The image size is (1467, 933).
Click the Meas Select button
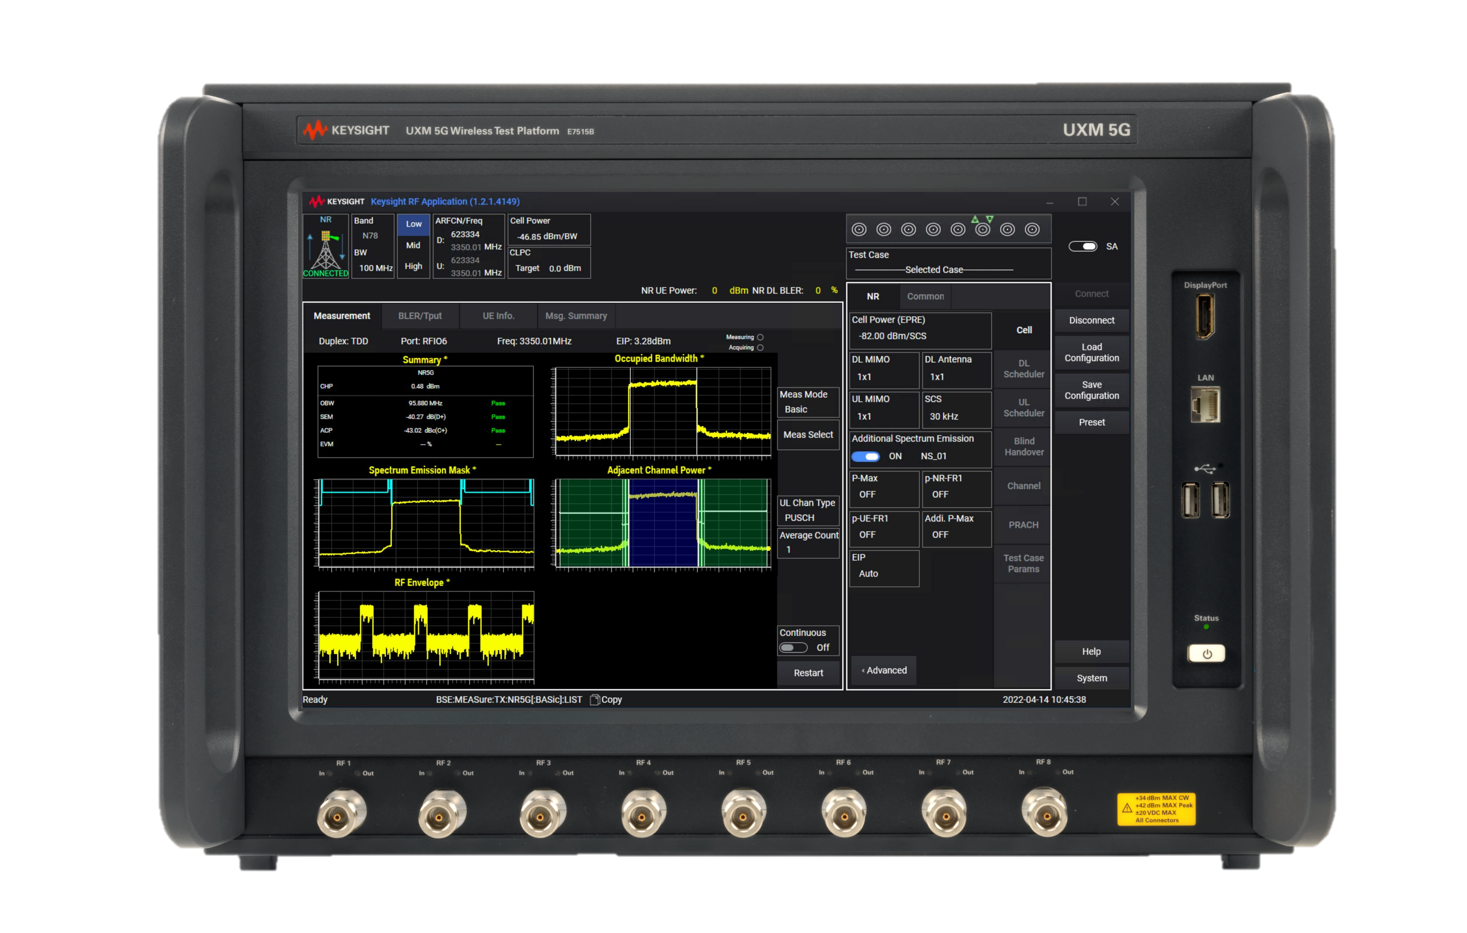click(x=808, y=435)
